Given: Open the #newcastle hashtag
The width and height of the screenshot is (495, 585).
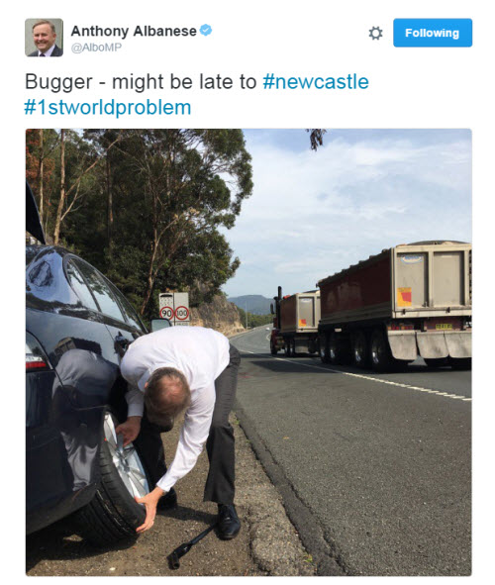Looking at the screenshot, I should 316,82.
